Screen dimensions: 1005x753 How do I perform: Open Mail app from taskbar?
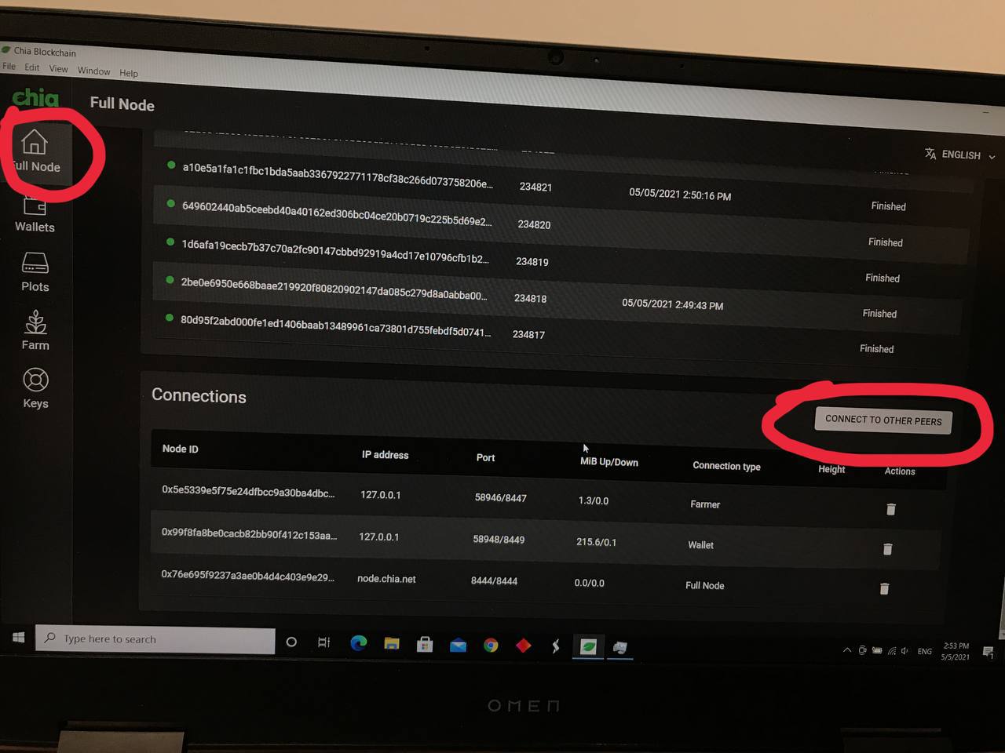pos(458,646)
